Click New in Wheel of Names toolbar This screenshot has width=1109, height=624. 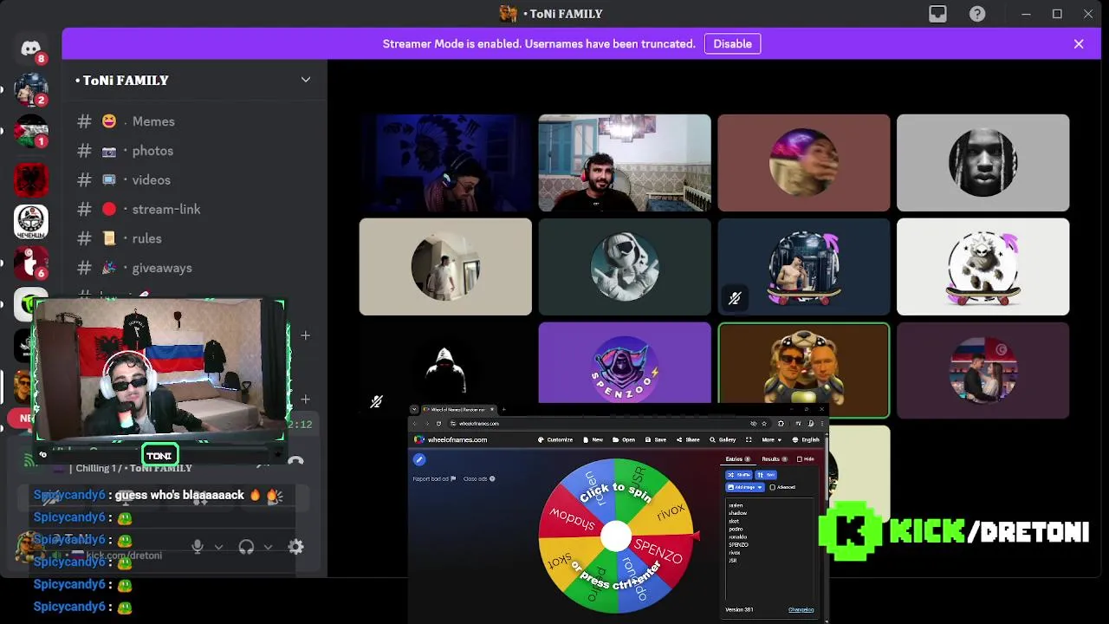coord(593,439)
